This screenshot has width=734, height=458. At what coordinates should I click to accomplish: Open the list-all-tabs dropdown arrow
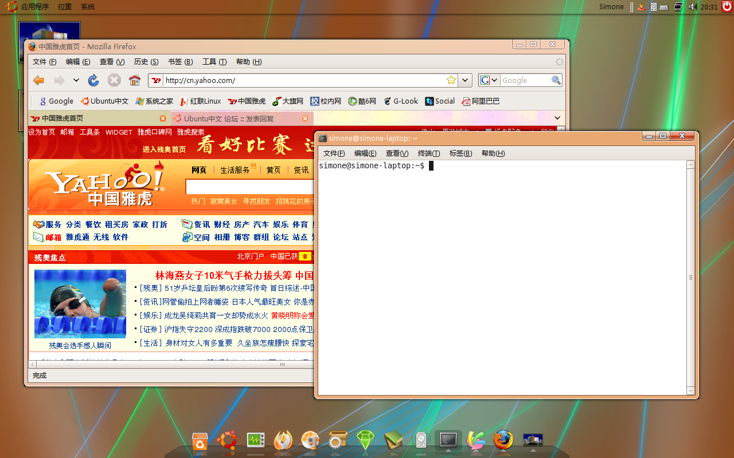(x=557, y=118)
